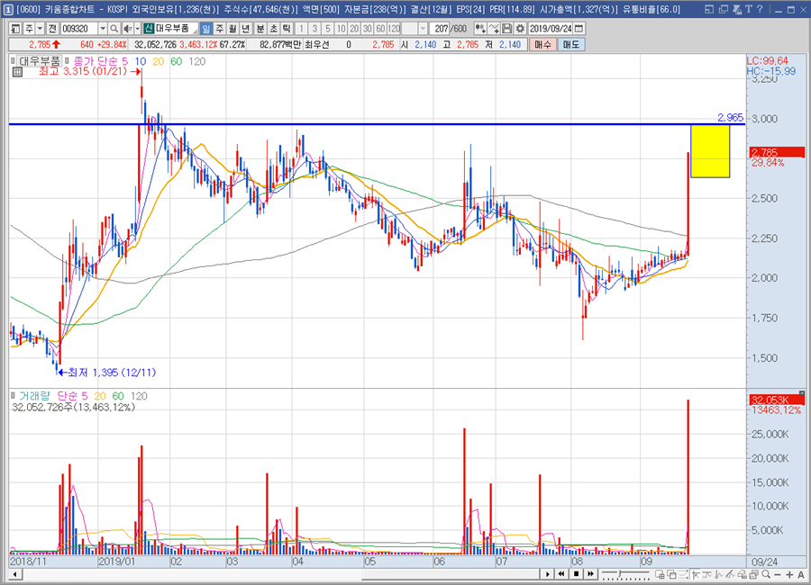Viewport: 811px width, 585px height.
Task: Toggle the 전 button in toolbar
Action: point(52,29)
